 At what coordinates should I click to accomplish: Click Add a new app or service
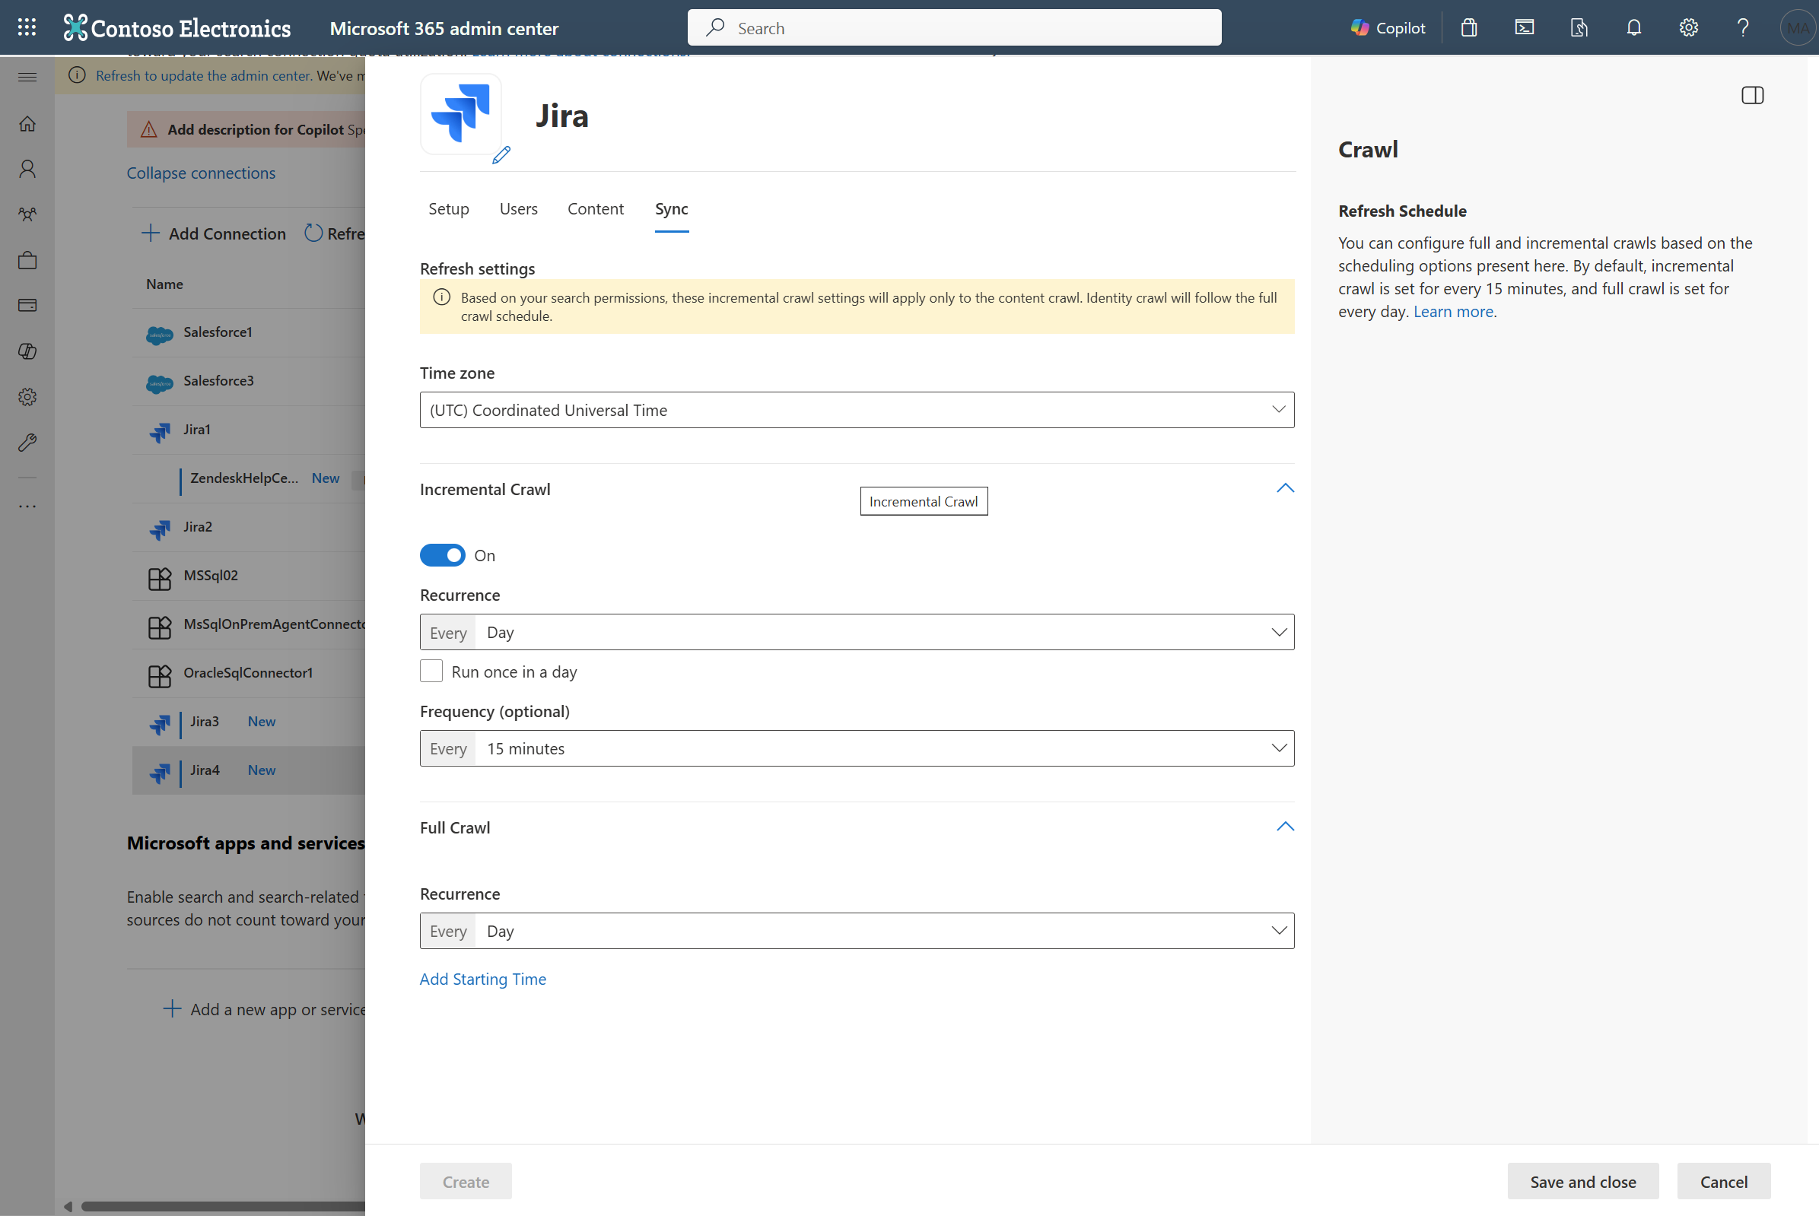tap(264, 1009)
